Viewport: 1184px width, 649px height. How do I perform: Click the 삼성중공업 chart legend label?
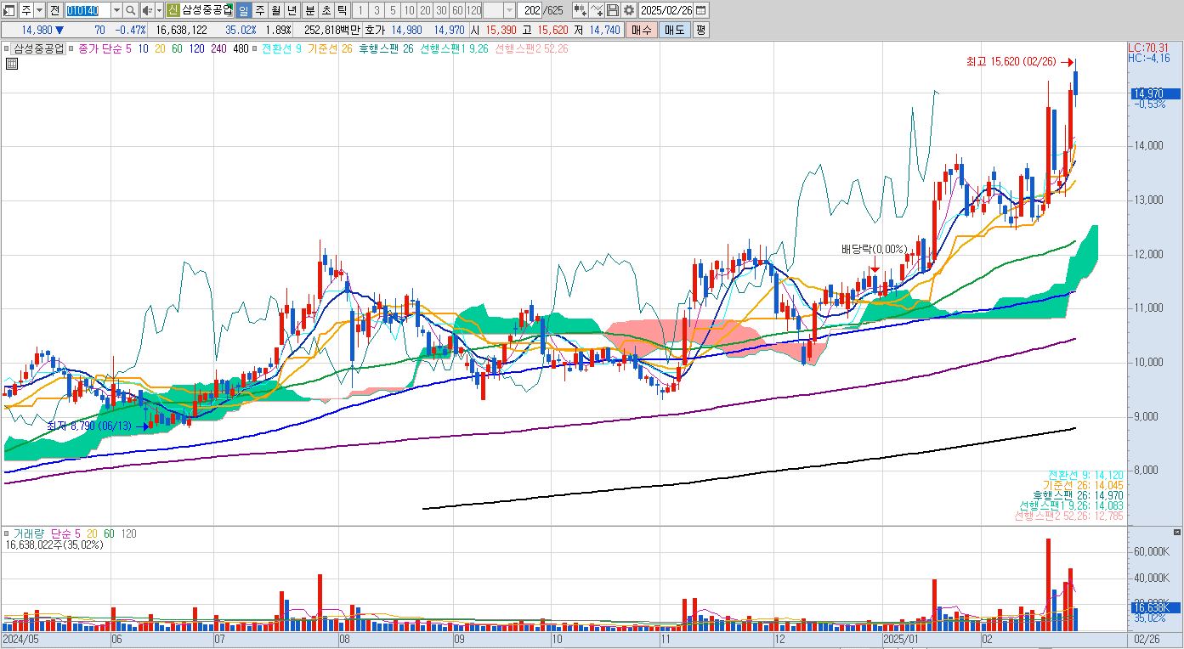tap(38, 48)
